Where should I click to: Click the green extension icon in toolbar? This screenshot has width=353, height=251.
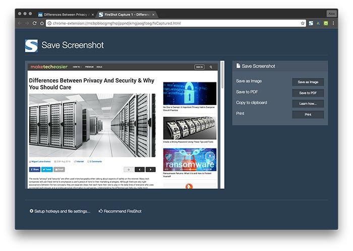pyautogui.click(x=326, y=23)
